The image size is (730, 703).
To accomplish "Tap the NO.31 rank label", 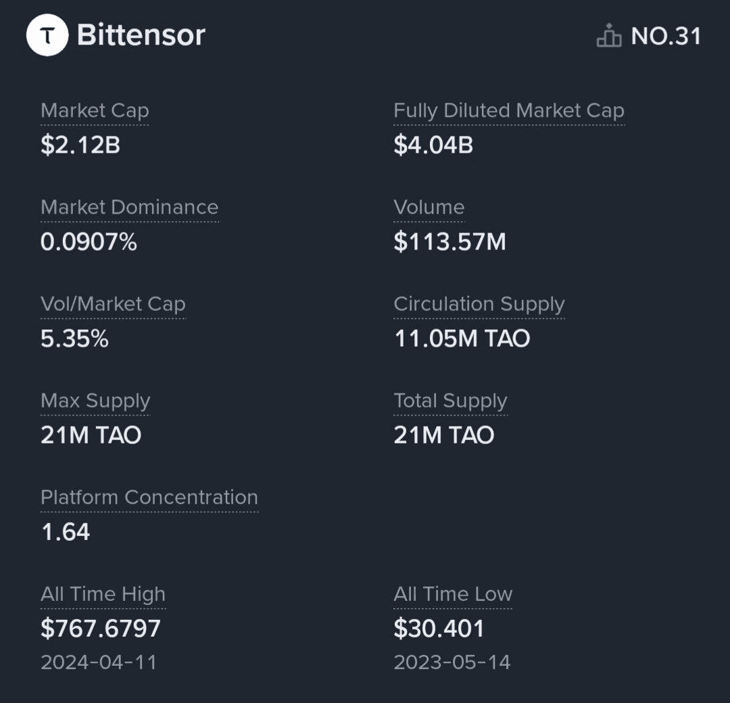I will [x=666, y=36].
